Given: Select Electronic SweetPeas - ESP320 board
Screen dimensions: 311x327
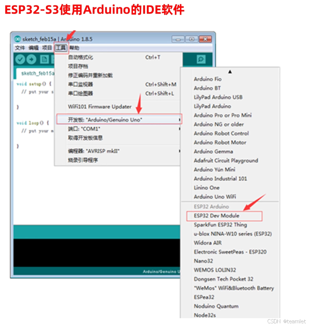Looking at the screenshot, I should [230, 252].
